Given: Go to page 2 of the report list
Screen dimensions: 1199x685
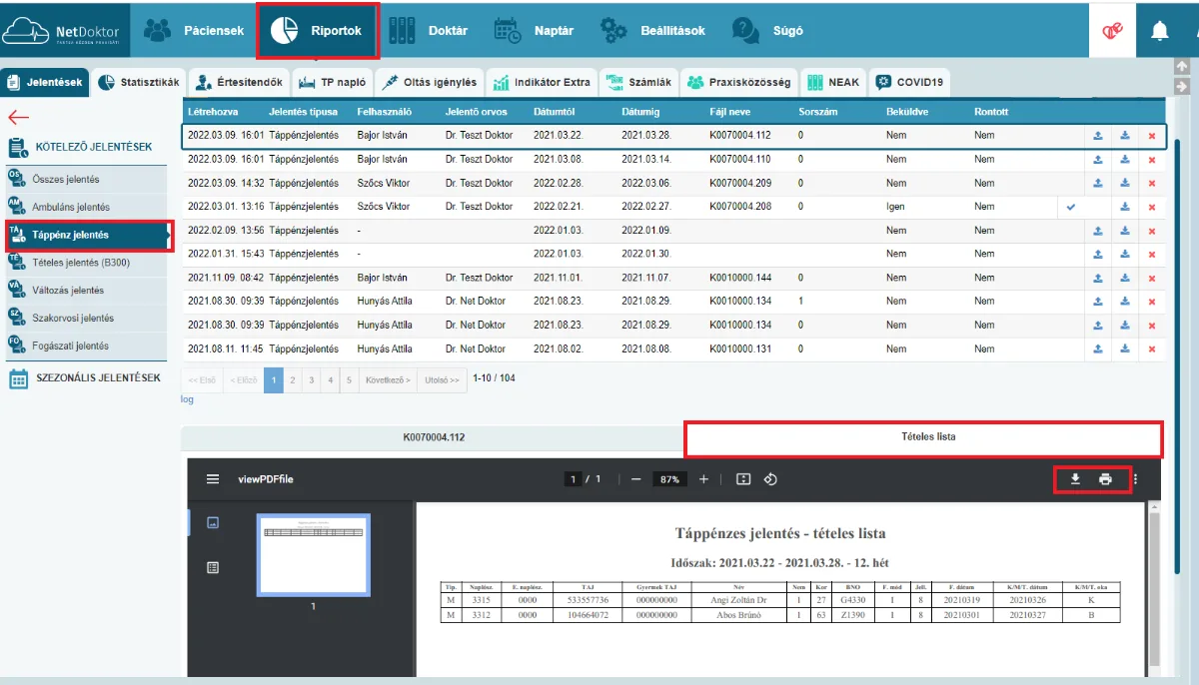Looking at the screenshot, I should point(292,380).
